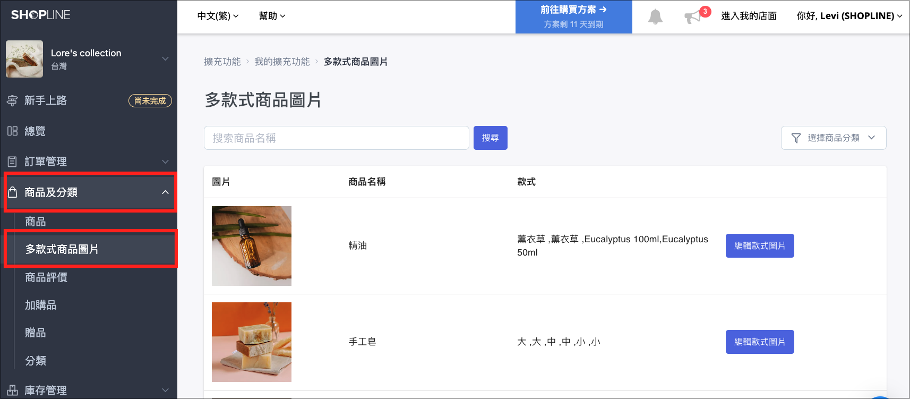
Task: Click the 大,大,中,中,小,小 variants text
Action: [559, 342]
